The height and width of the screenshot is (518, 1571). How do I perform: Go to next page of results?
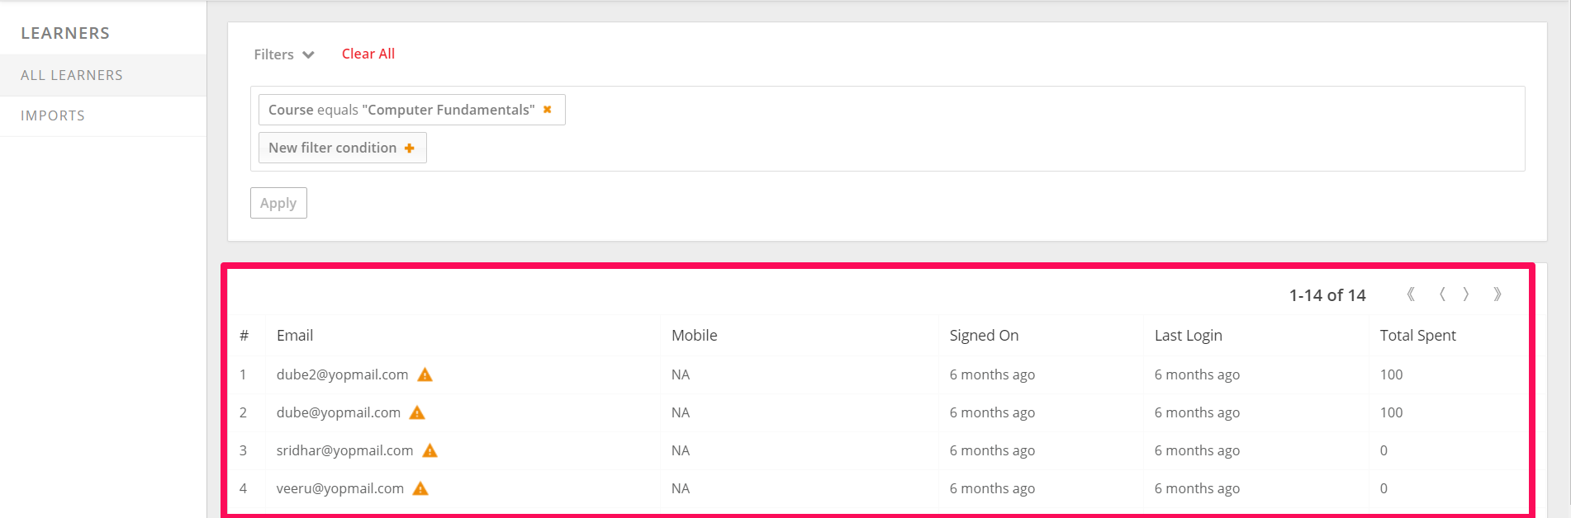click(1466, 294)
